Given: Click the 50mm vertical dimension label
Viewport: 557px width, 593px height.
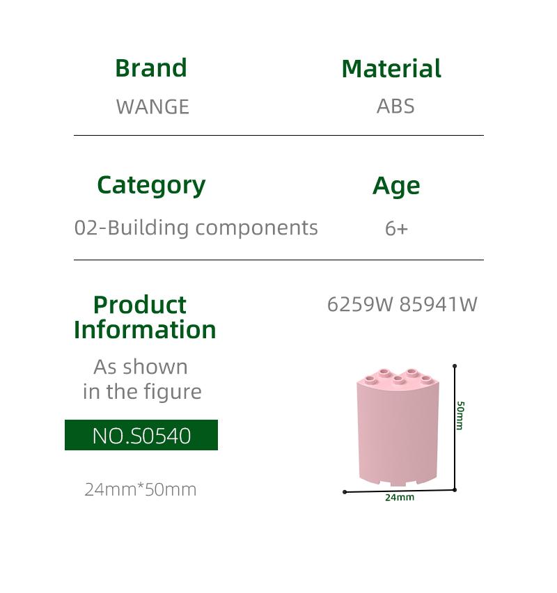Looking at the screenshot, I should (460, 416).
